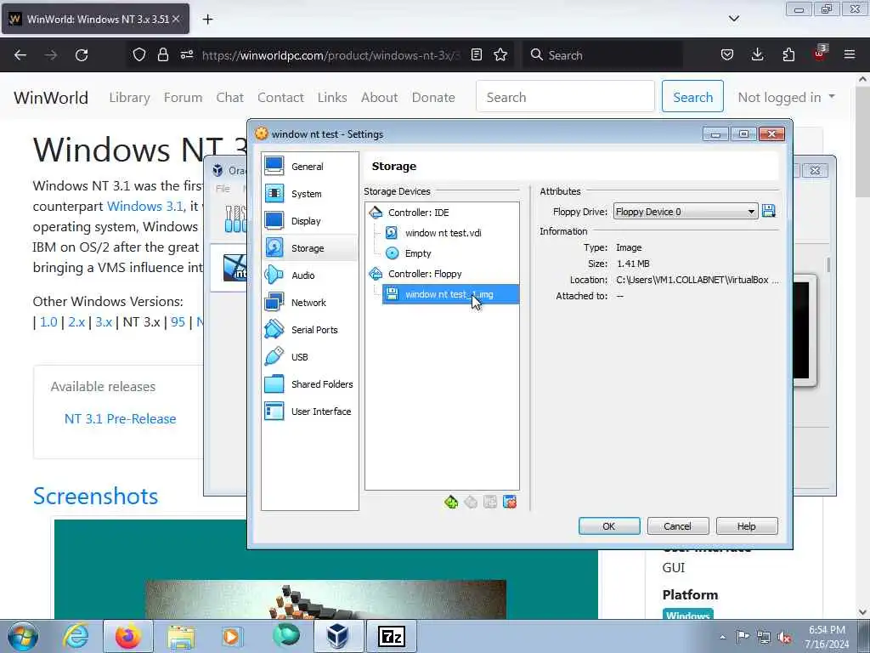This screenshot has height=653, width=870.
Task: Open the Firefox downloads panel
Action: 757,55
